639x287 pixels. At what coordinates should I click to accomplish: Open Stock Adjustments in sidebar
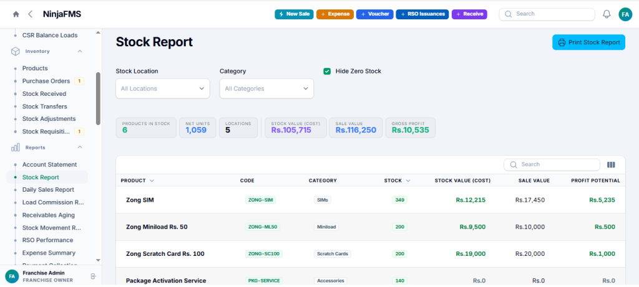49,119
